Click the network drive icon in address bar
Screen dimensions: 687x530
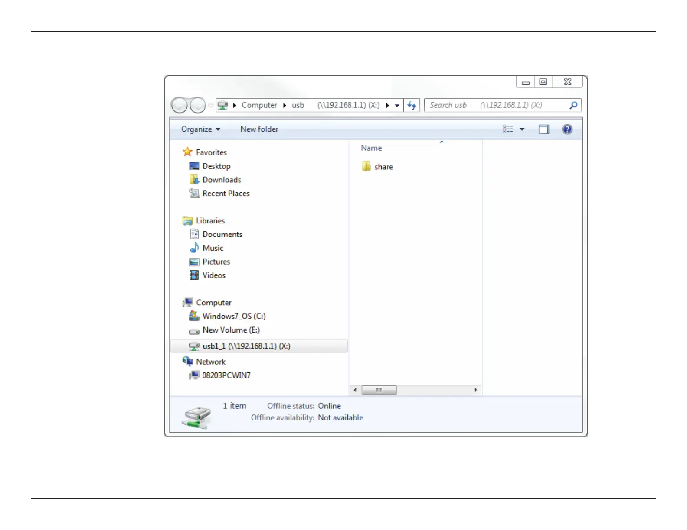pos(223,105)
